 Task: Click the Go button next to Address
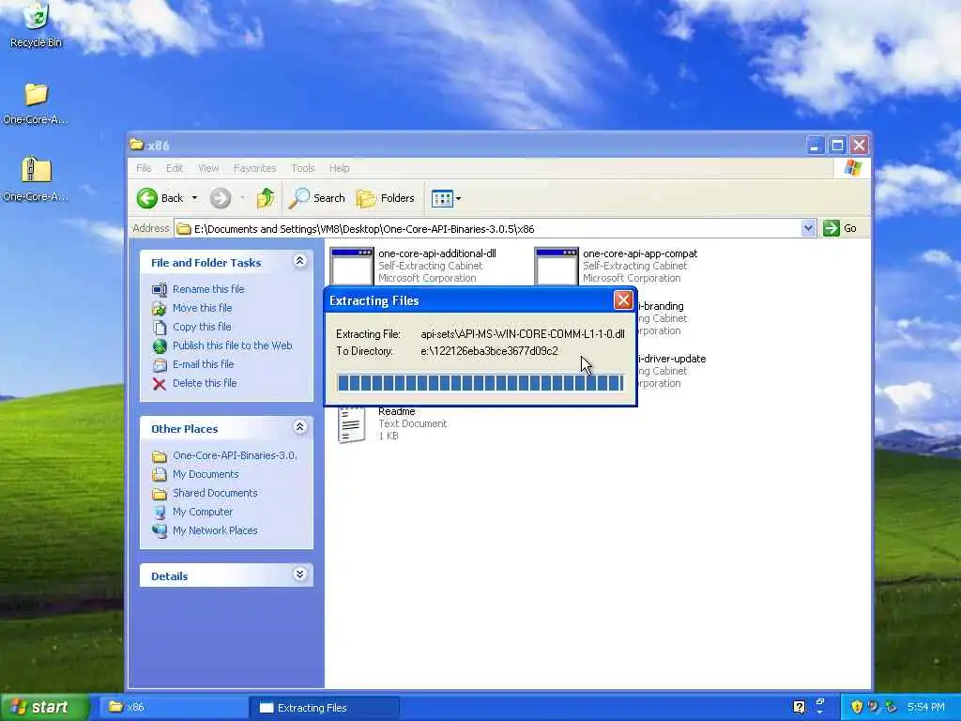pos(840,228)
